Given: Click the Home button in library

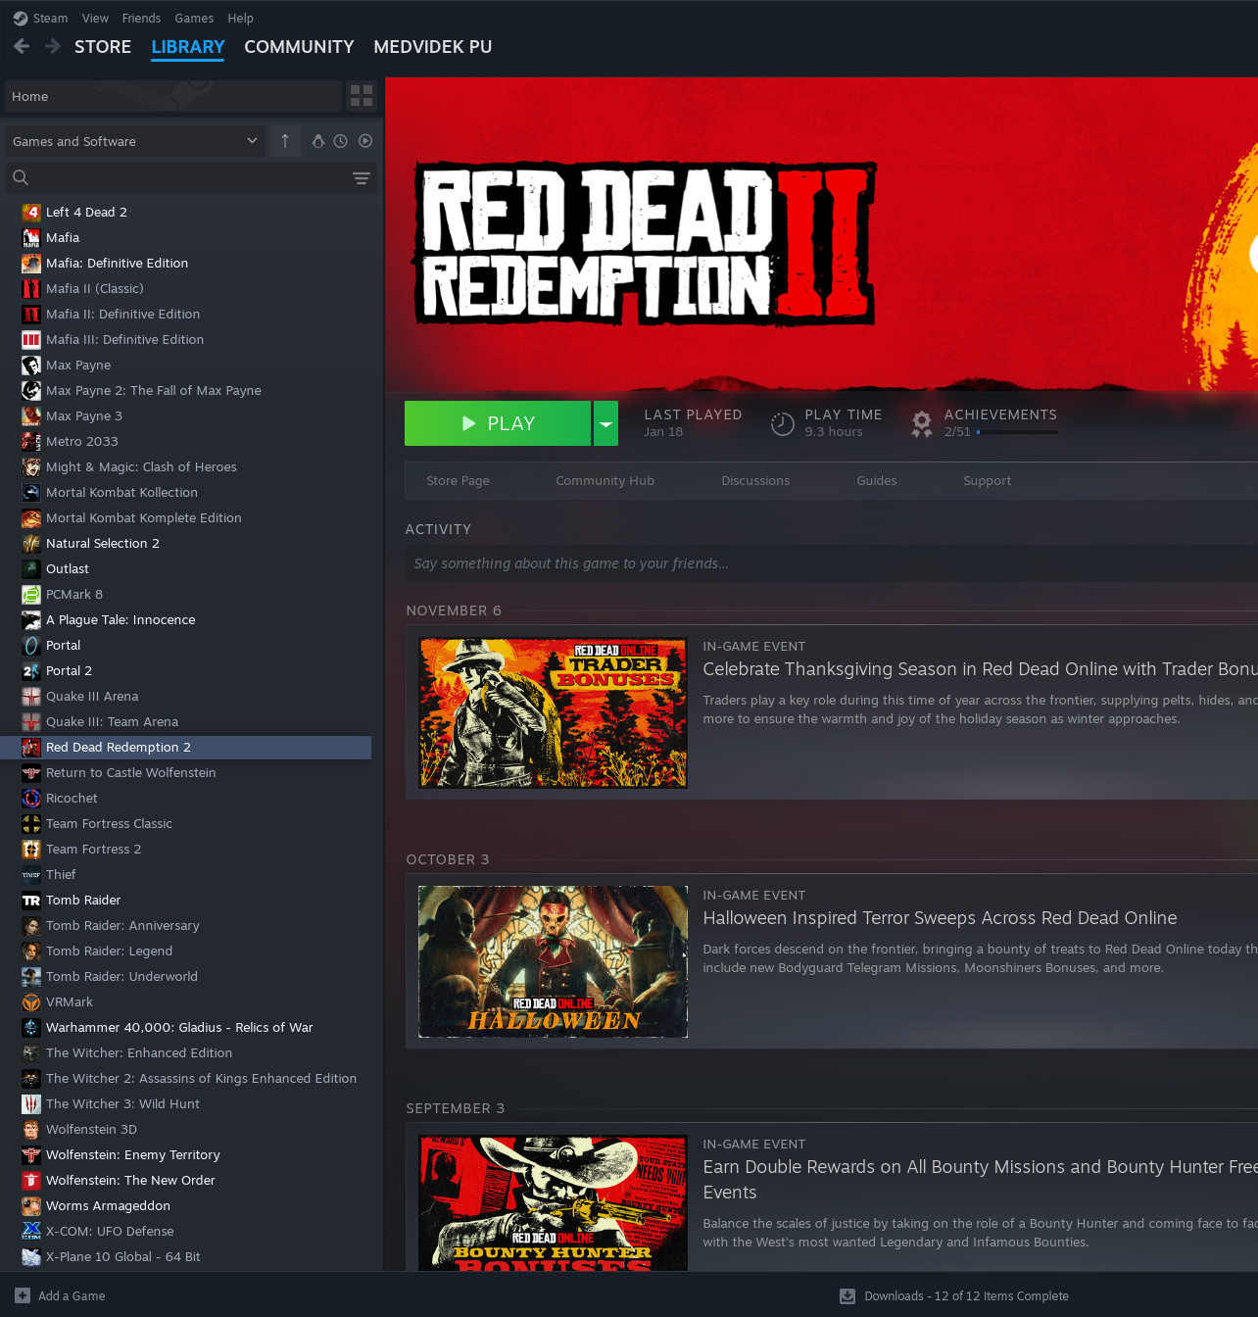Looking at the screenshot, I should coord(173,96).
